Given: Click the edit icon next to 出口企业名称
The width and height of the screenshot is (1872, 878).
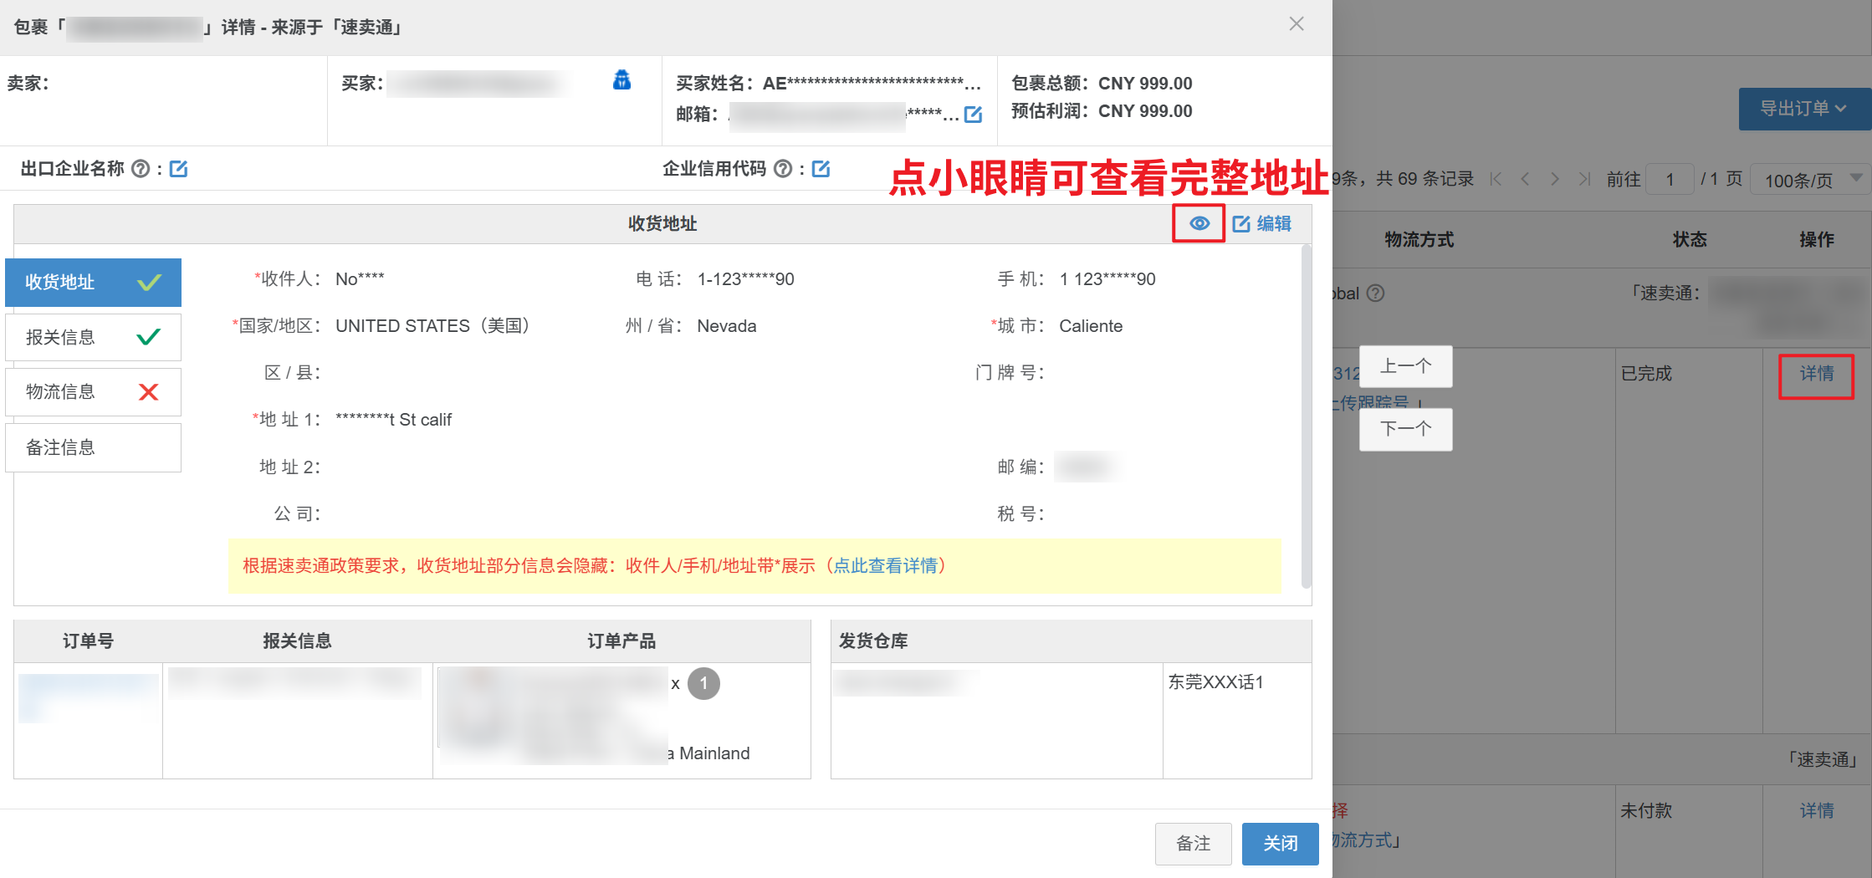Looking at the screenshot, I should click(178, 169).
